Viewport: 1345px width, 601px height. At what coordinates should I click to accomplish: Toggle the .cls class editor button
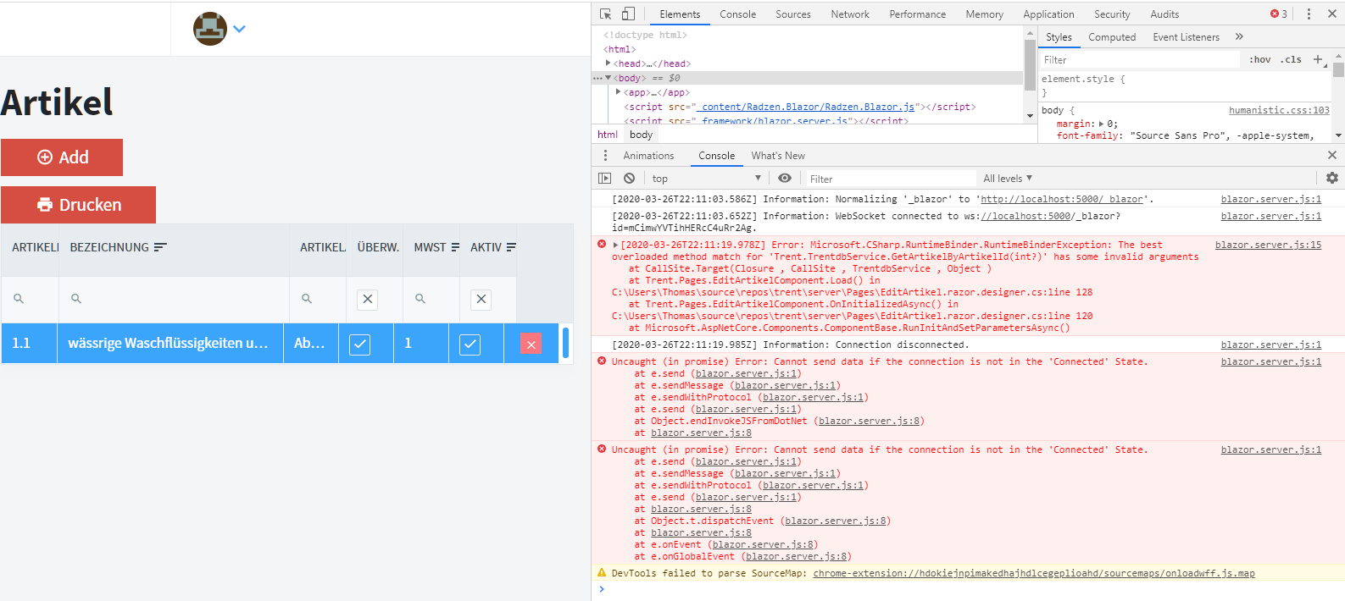tap(1291, 59)
